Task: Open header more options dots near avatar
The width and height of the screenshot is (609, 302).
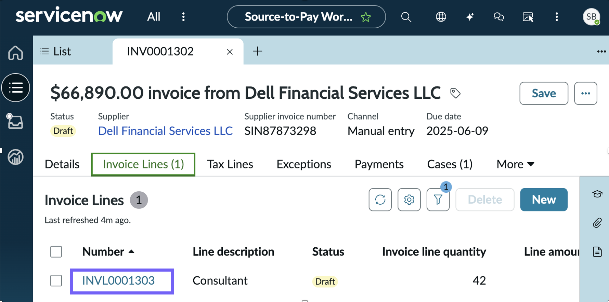Action: tap(557, 17)
